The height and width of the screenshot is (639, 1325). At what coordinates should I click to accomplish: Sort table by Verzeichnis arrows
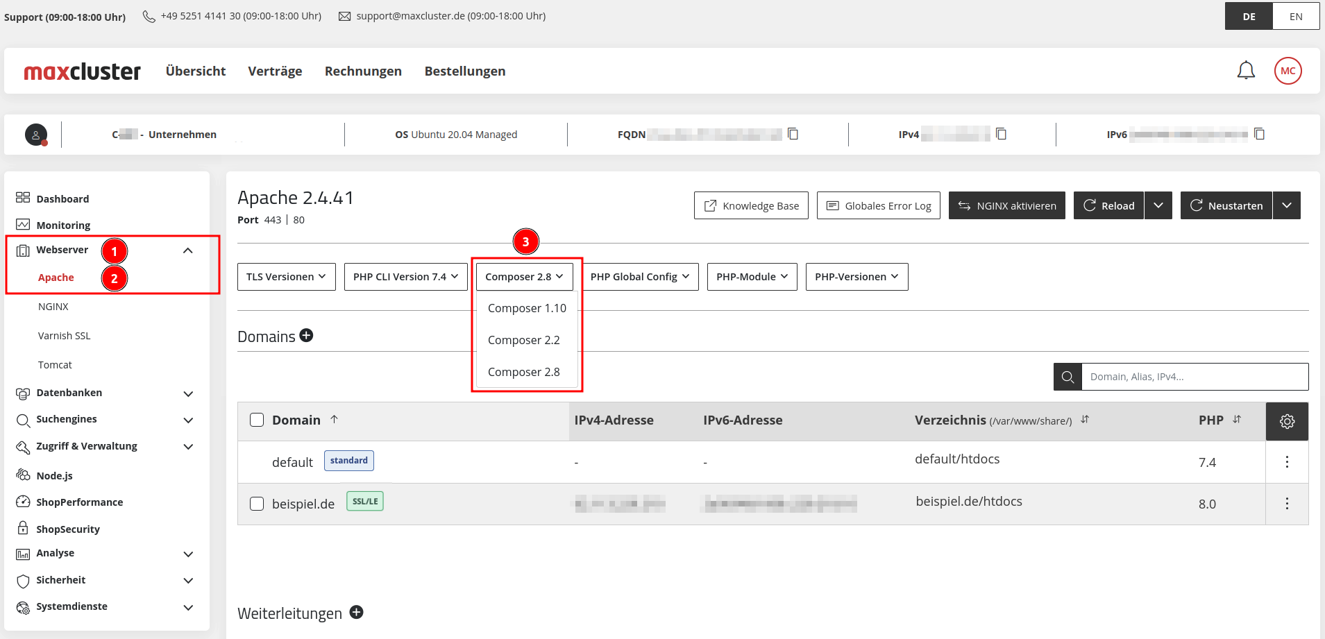(x=1085, y=419)
